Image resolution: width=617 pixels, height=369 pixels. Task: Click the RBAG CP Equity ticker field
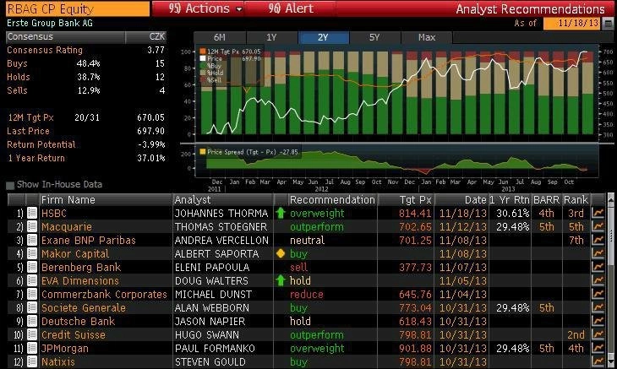[78, 8]
